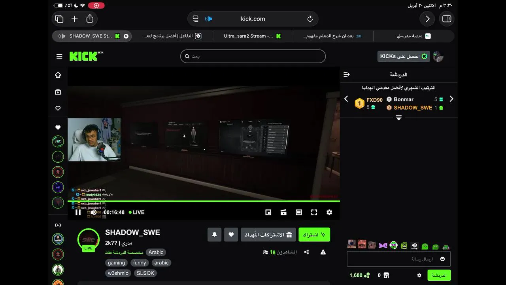The image size is (506, 285).
Task: Show next gifter leaderboard page
Action: pos(451,99)
